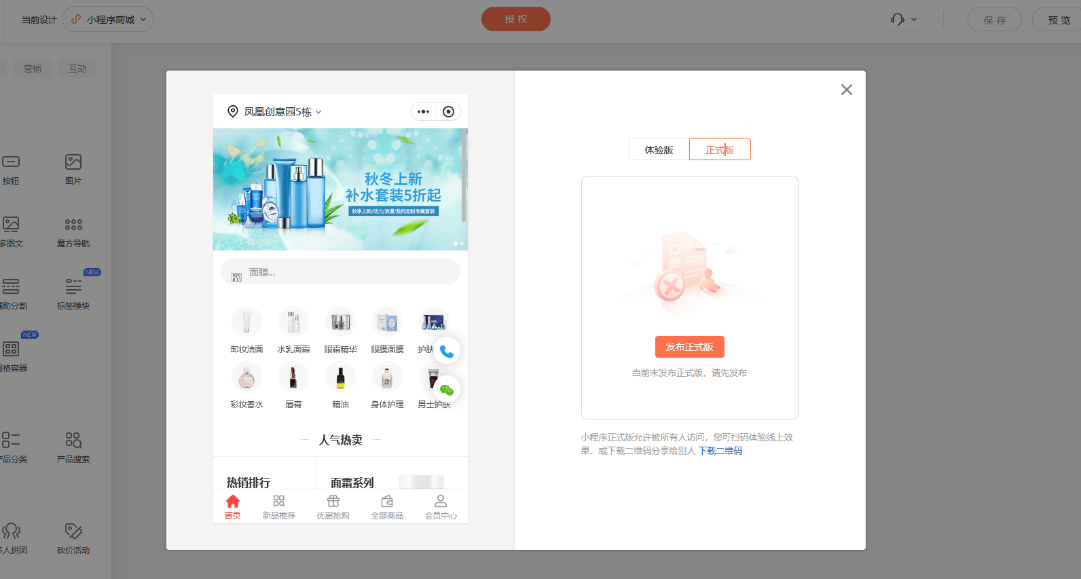Select the 卸妆洁面 category icon
Viewport: 1081px width, 579px height.
tap(246, 322)
